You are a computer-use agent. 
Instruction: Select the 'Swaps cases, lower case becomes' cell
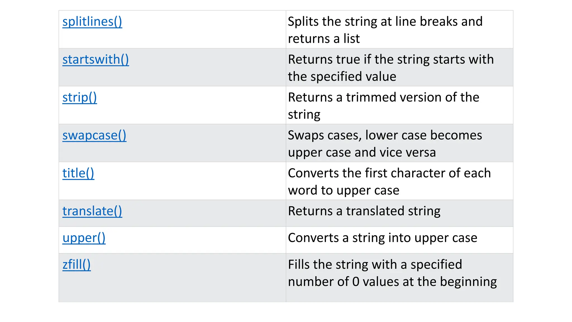pyautogui.click(x=399, y=143)
